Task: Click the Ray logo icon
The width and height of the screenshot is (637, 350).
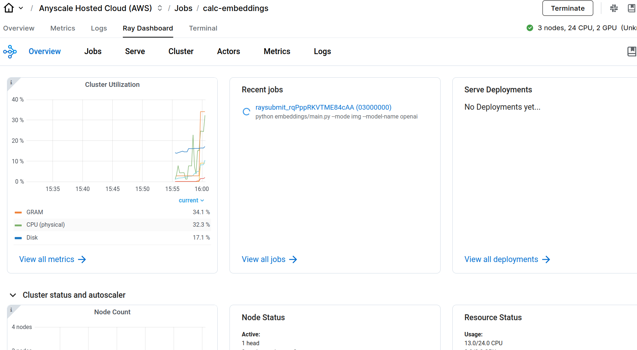Action: pos(10,52)
